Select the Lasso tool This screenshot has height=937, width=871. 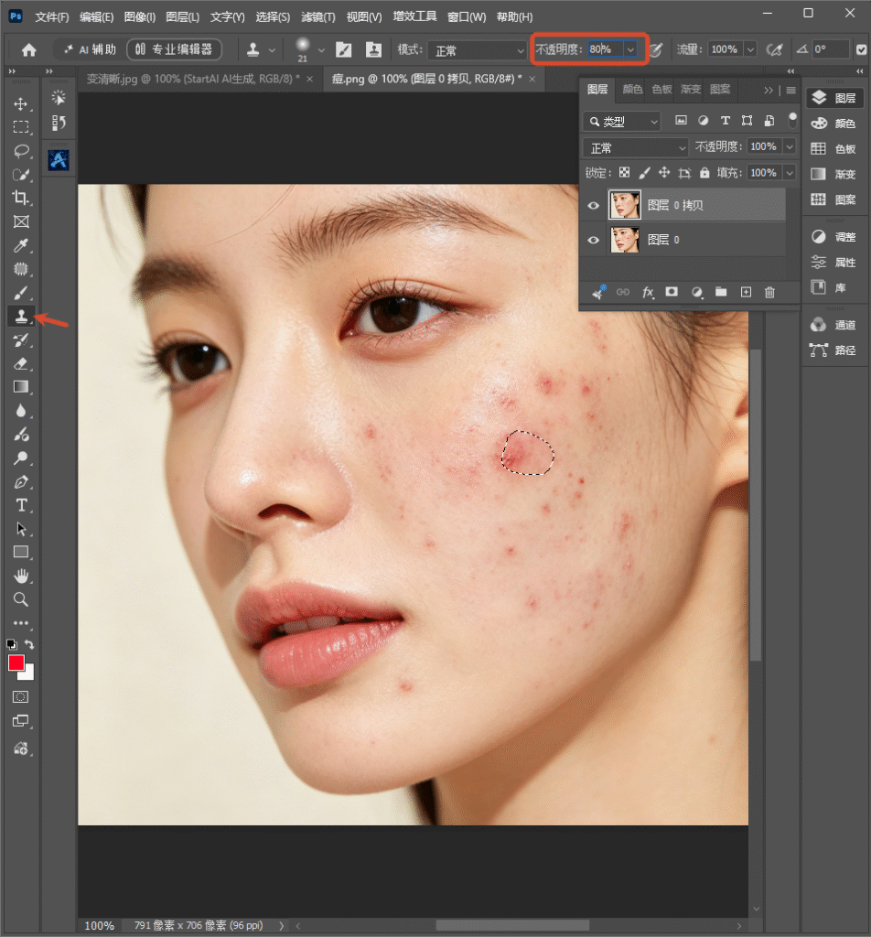click(x=21, y=151)
